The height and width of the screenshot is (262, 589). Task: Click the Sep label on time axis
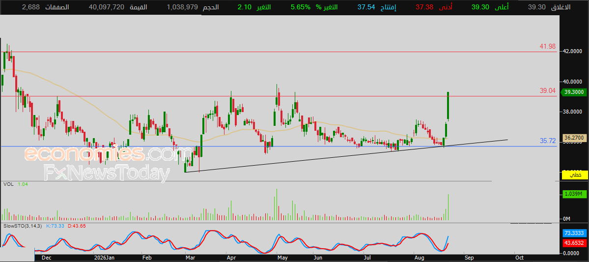tap(469, 258)
